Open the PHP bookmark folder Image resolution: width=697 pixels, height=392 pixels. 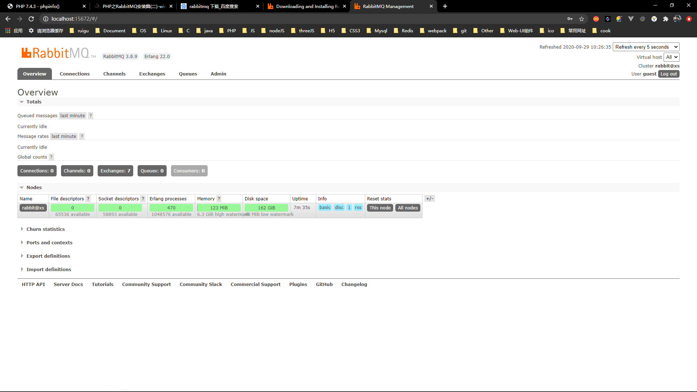[228, 31]
